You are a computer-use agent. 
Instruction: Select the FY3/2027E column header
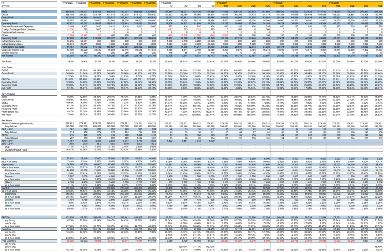click(x=95, y=3)
